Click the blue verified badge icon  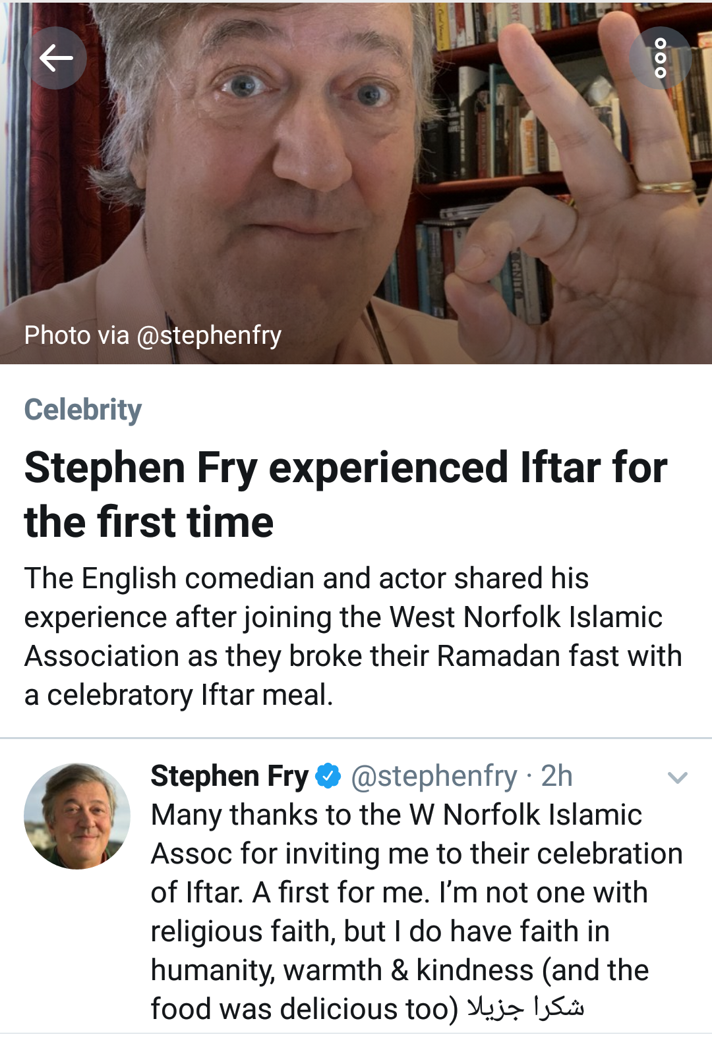coord(328,776)
